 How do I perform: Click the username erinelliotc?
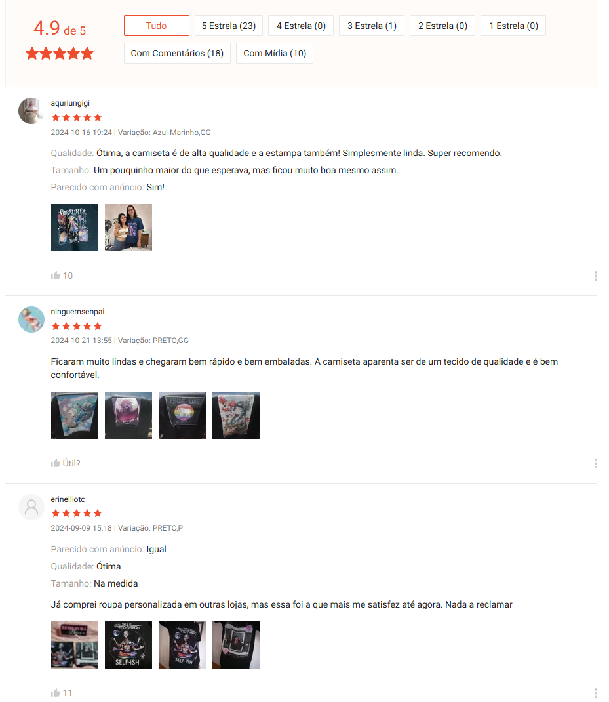68,499
